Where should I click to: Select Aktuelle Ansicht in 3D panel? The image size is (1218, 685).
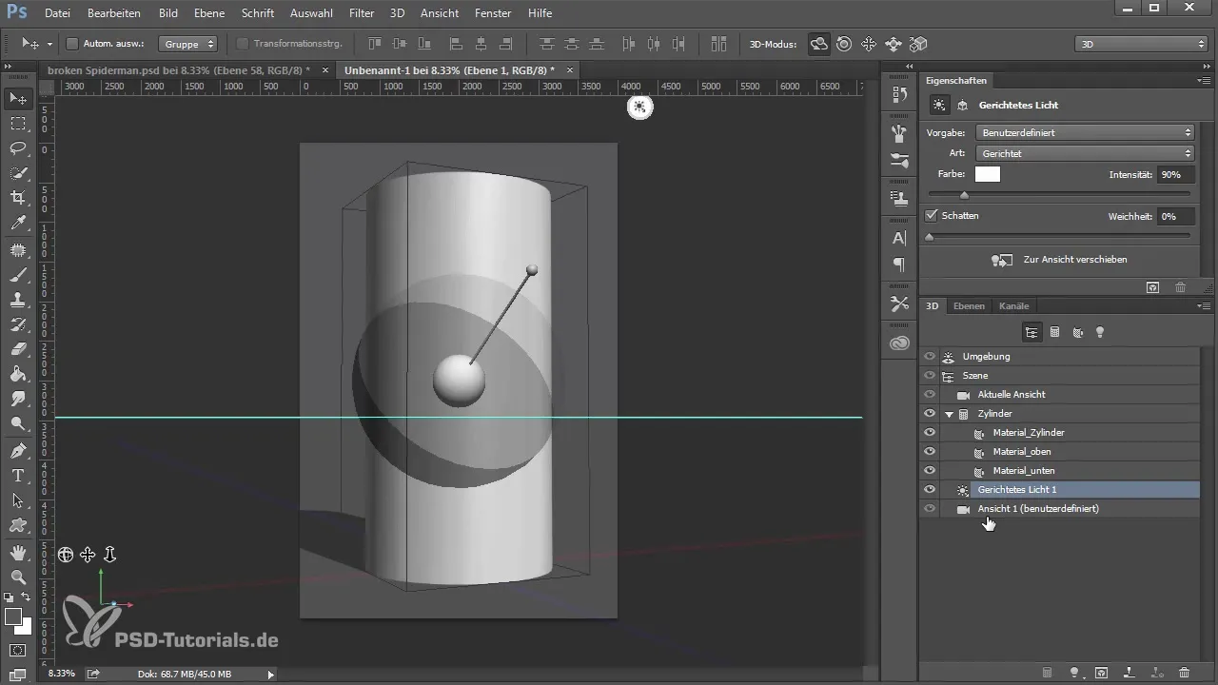[x=1012, y=395]
